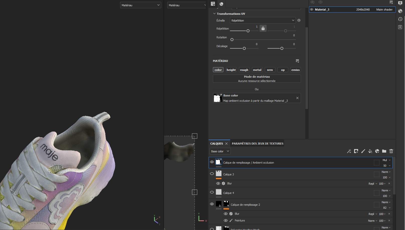The image size is (405, 230).
Task: Click the Rotation slider handle
Action: (x=232, y=40)
